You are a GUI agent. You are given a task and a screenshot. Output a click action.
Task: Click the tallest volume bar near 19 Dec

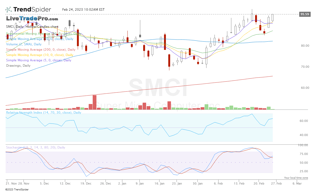click(x=94, y=102)
